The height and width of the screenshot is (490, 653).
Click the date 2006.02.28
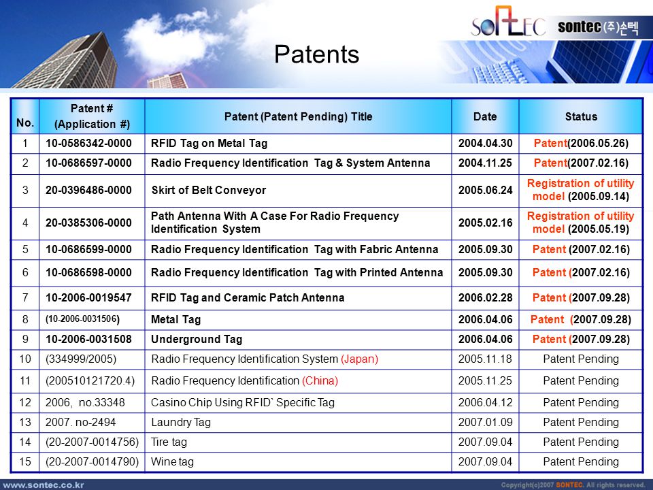point(485,297)
